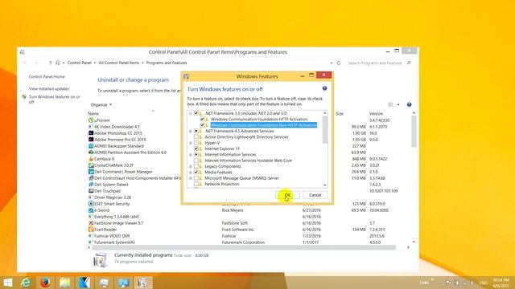Collapse the .NET Framework 3.5 node

click(191, 113)
